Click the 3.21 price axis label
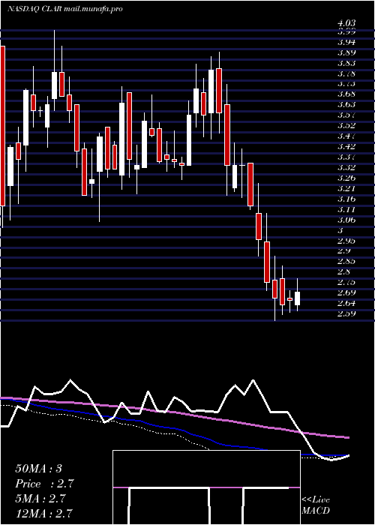The height and width of the screenshot is (525, 375). [346, 188]
